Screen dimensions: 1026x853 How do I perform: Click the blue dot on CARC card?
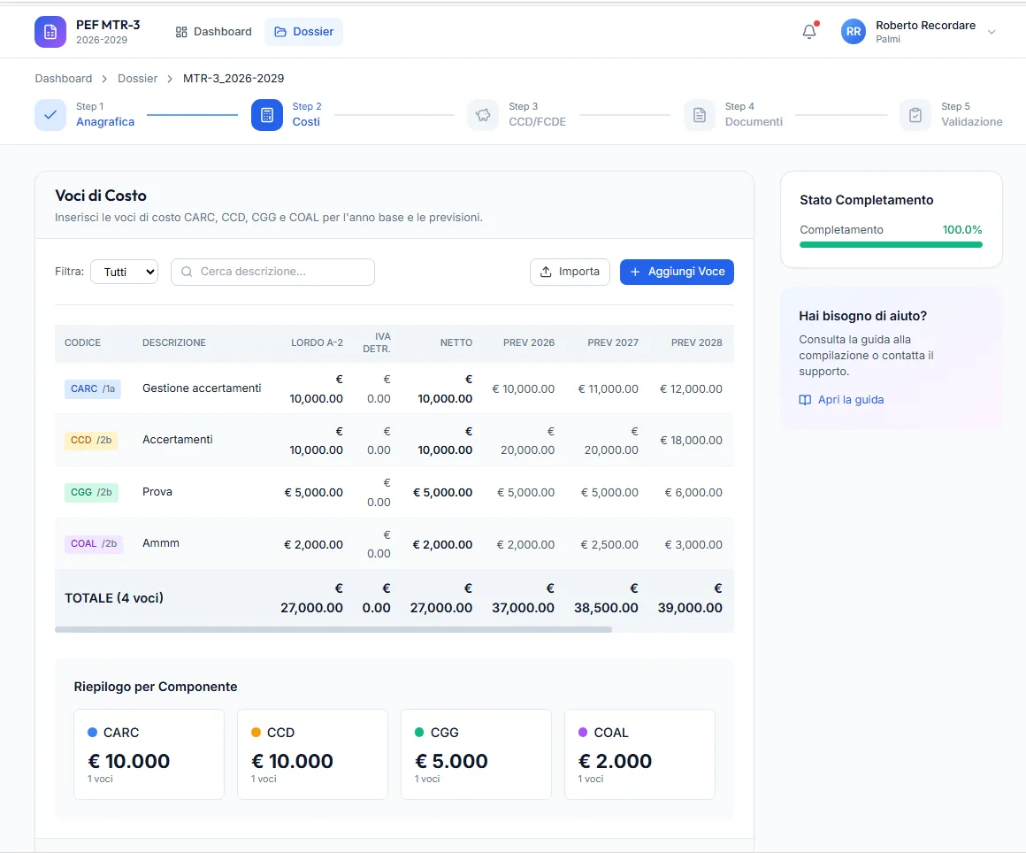[x=92, y=733]
